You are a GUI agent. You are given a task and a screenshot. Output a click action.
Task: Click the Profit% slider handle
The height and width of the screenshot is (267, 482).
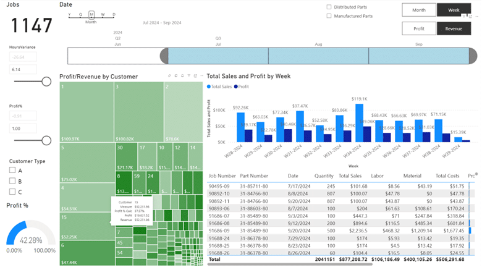tap(46, 140)
